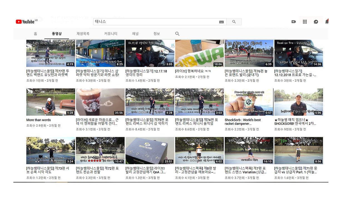Image resolution: width=356 pixels, height=200 pixels.
Task: Open the on-screen keyboard in the search bar
Action: click(221, 21)
